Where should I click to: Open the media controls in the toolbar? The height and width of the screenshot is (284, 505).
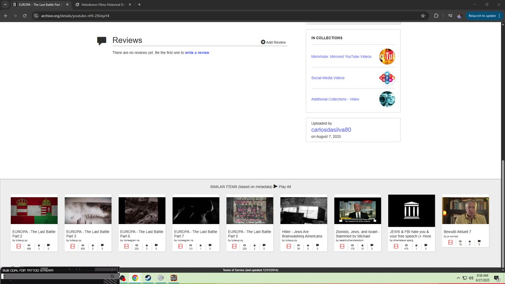tap(450, 16)
